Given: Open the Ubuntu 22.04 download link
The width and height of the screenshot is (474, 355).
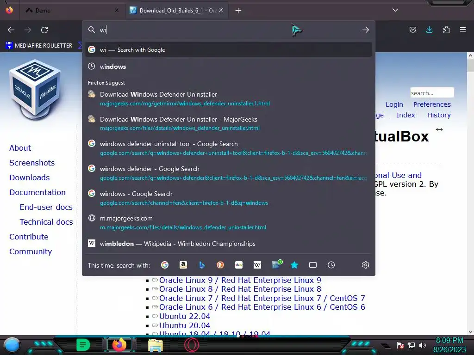Looking at the screenshot, I should coord(185,316).
